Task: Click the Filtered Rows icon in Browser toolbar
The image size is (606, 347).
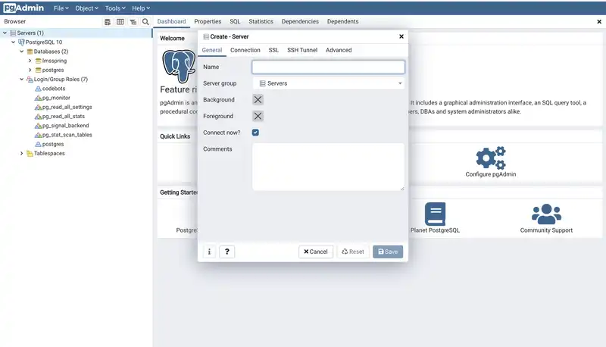Action: tap(133, 22)
